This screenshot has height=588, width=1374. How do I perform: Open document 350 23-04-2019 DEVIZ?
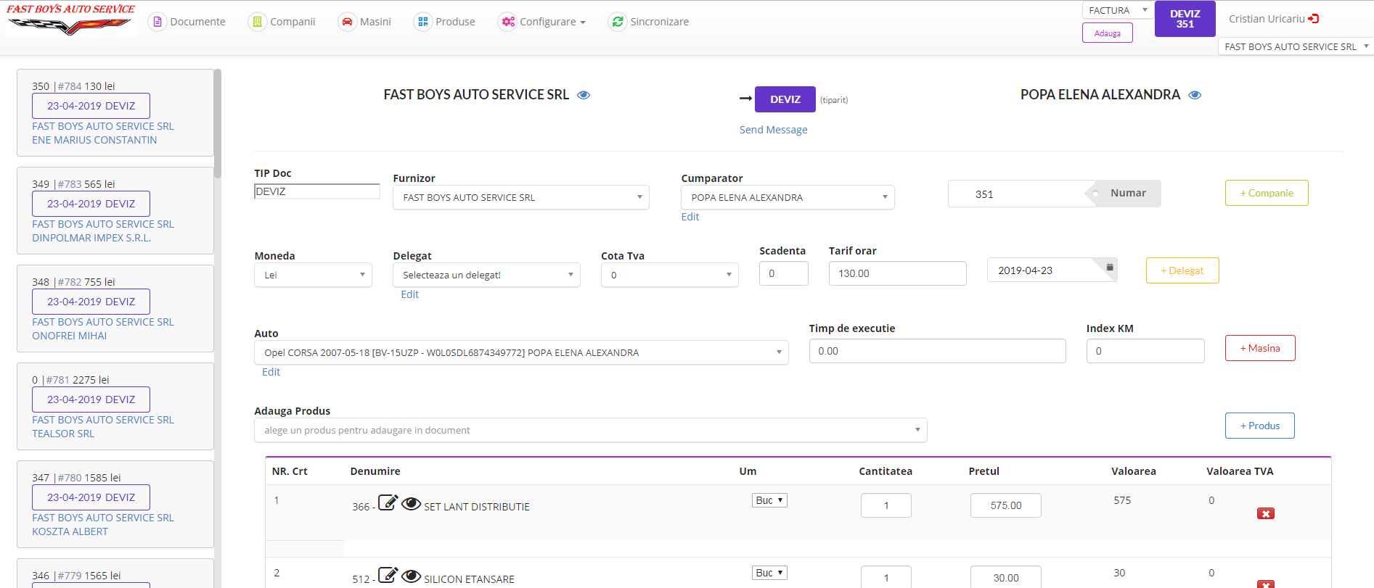91,106
